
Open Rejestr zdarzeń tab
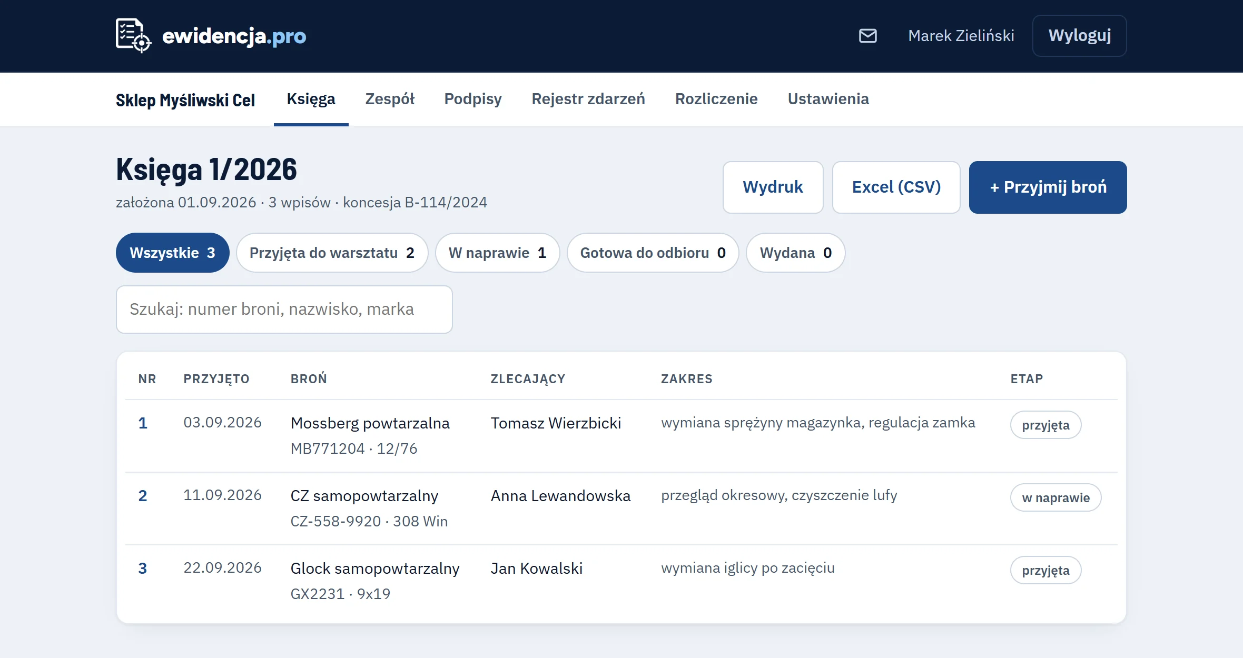(x=588, y=99)
